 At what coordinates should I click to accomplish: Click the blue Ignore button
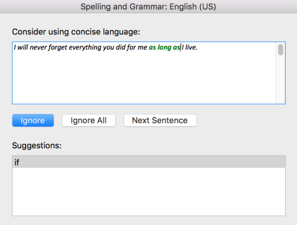coord(33,121)
